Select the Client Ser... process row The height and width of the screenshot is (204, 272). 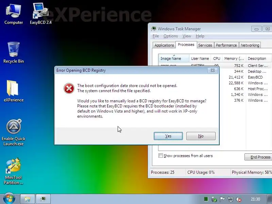pos(245,66)
